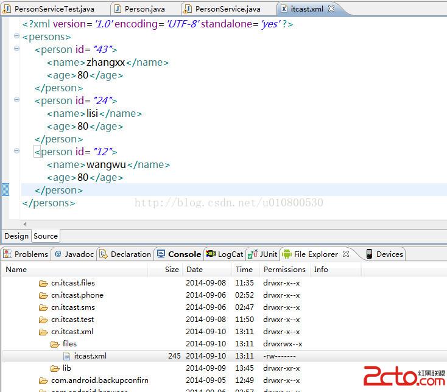Click the cn.itcast.sms folder icon
This screenshot has height=392, width=447.
(43, 307)
